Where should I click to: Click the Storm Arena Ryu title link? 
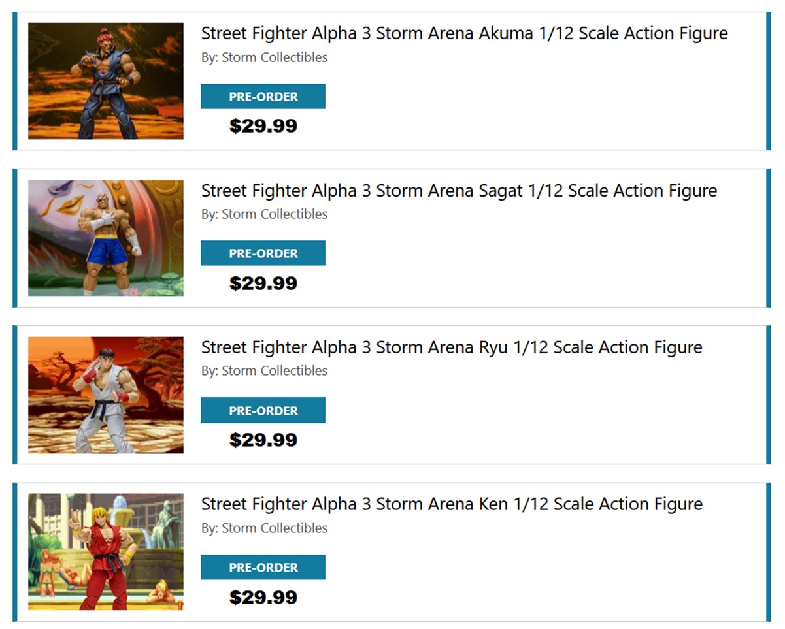(452, 347)
